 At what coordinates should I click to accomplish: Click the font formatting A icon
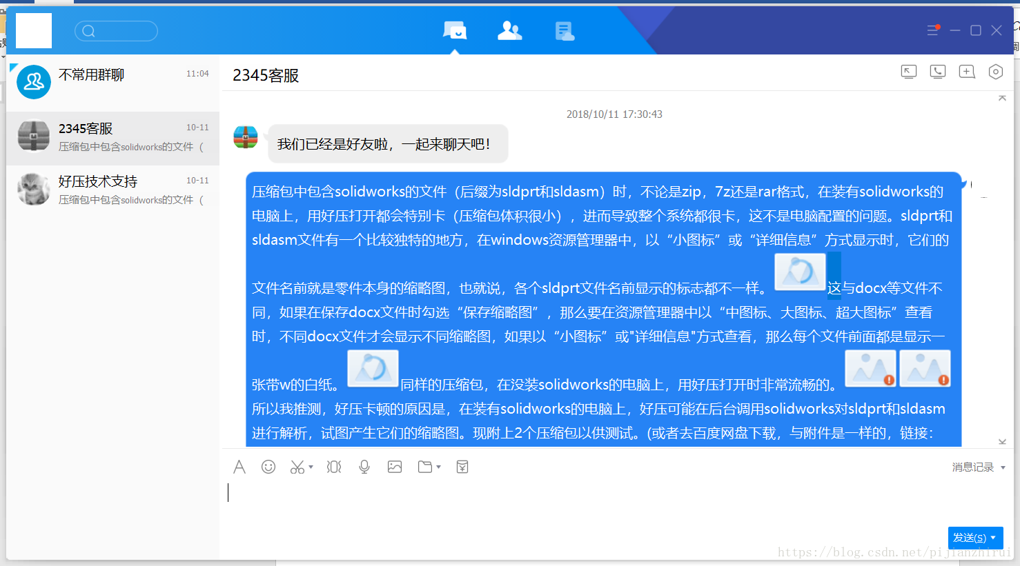[239, 467]
